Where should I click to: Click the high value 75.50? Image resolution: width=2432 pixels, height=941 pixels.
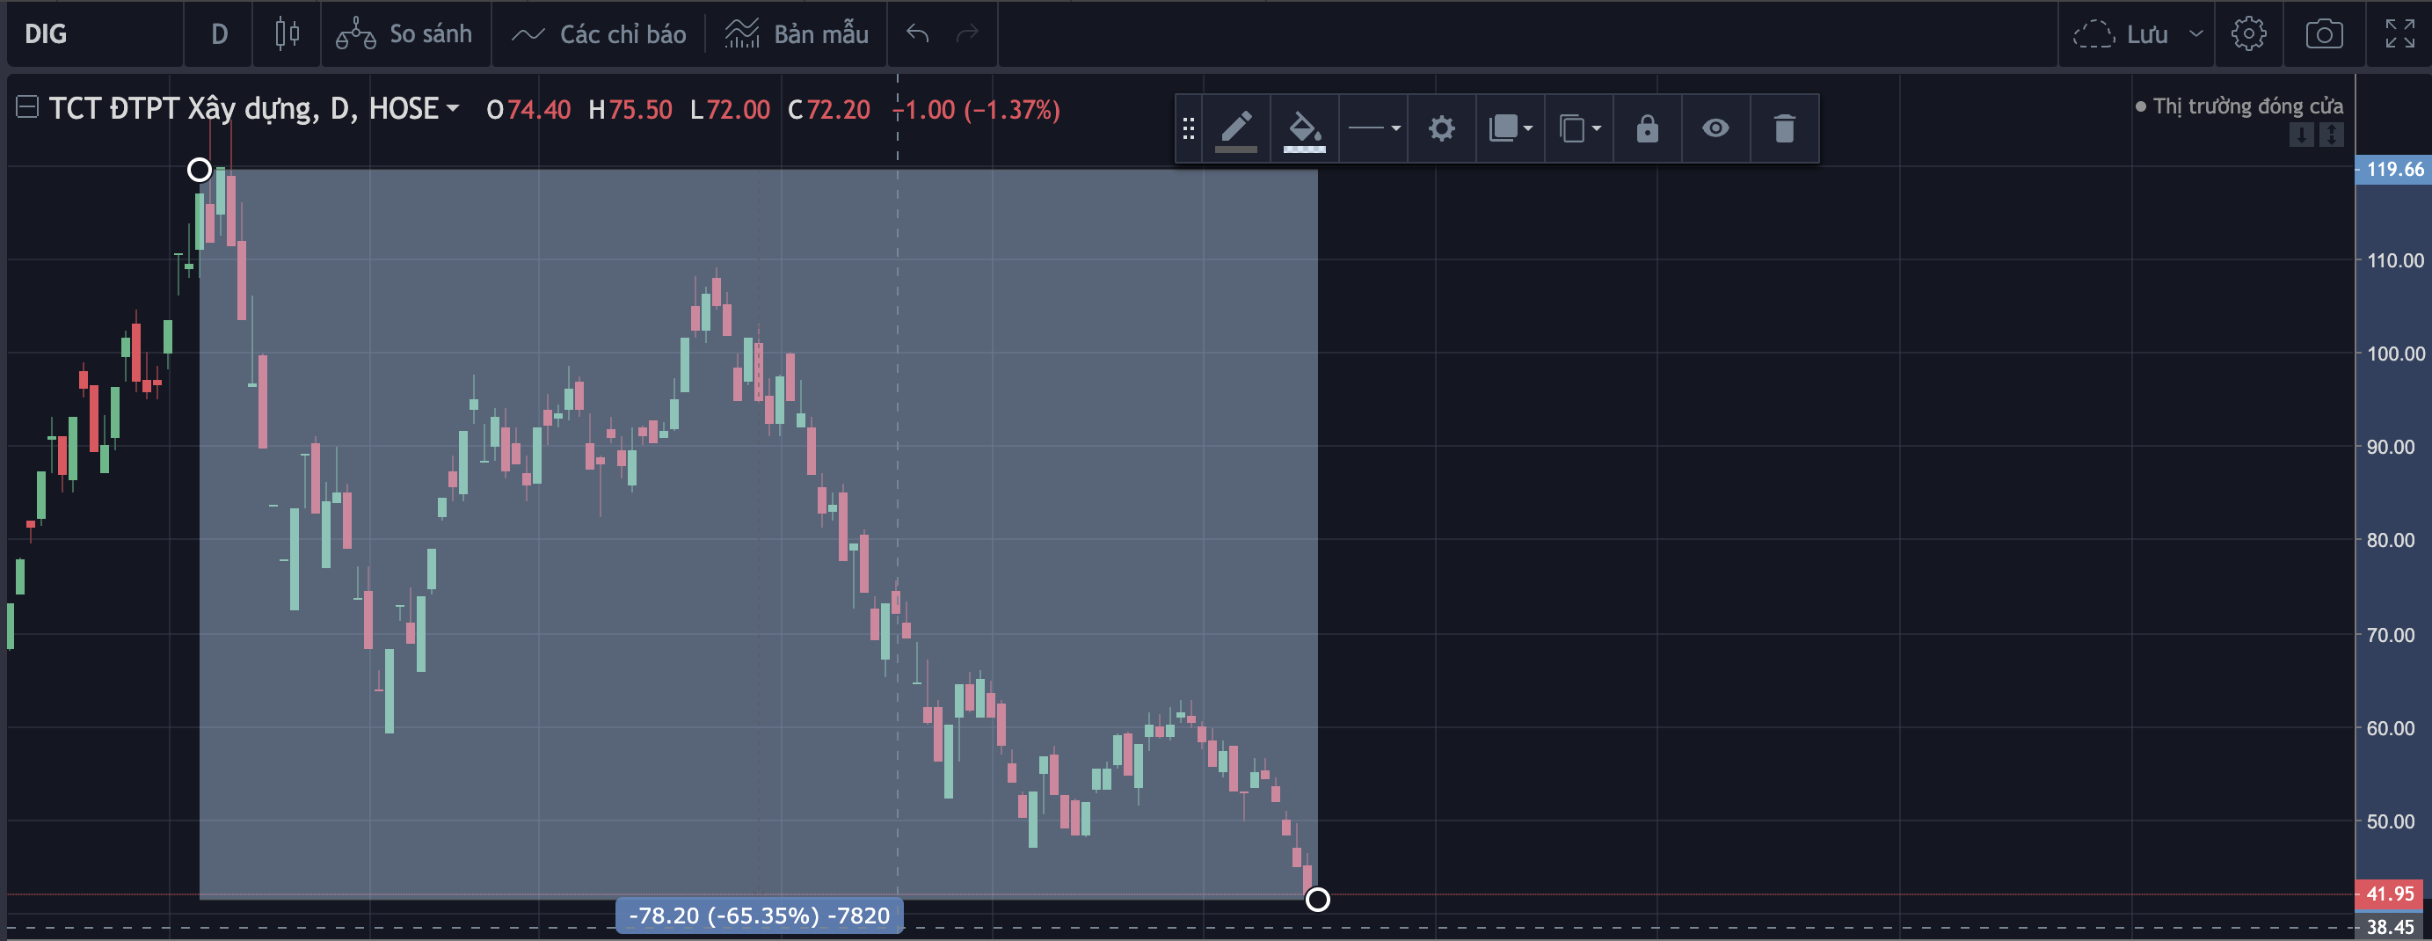tap(640, 109)
